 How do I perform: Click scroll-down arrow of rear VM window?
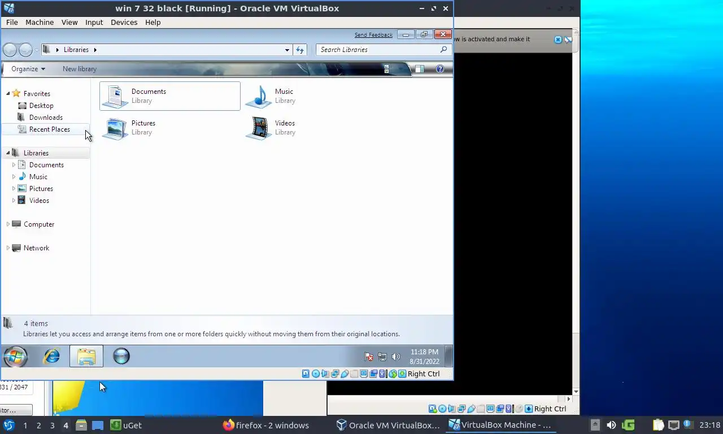click(576, 392)
